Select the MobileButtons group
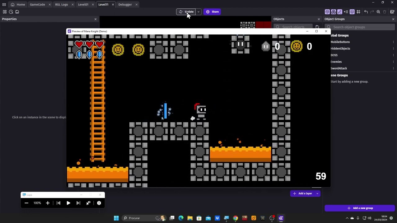 pos(340,42)
